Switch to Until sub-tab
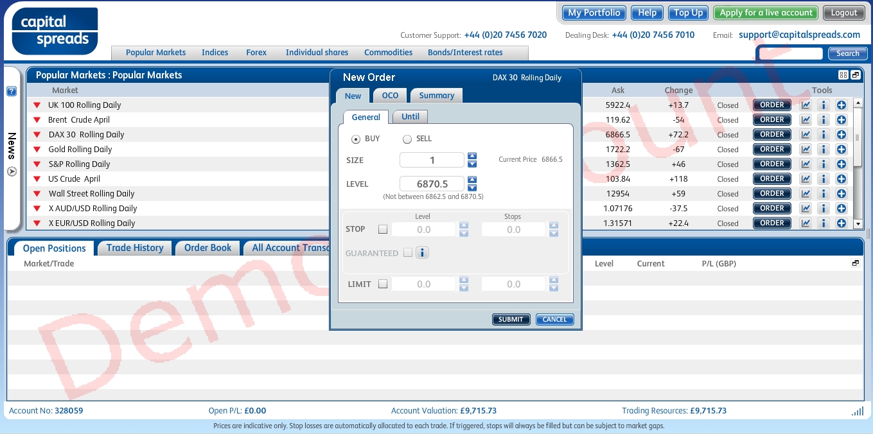 click(x=410, y=117)
